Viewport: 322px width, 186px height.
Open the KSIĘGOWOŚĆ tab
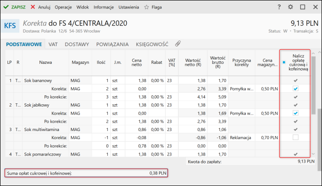tap(152, 44)
